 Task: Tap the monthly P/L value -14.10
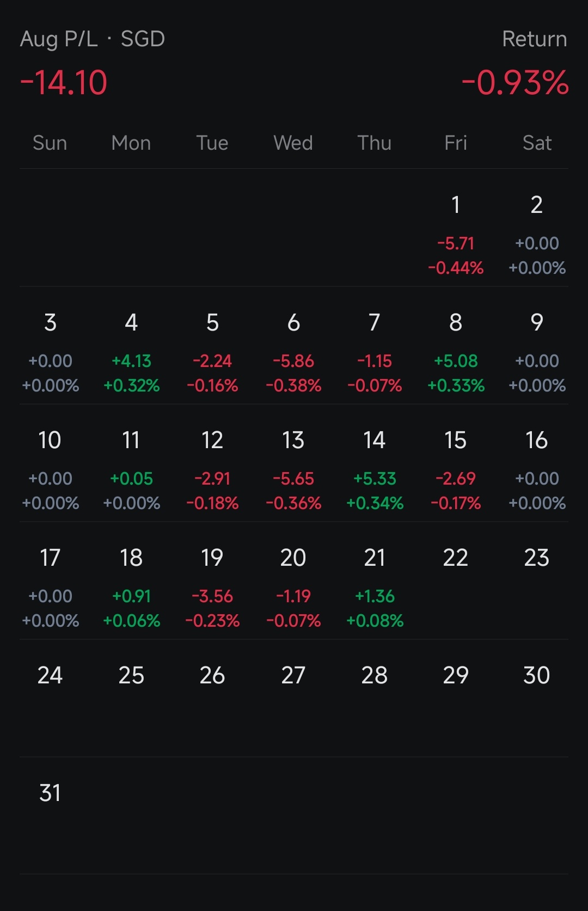point(64,83)
